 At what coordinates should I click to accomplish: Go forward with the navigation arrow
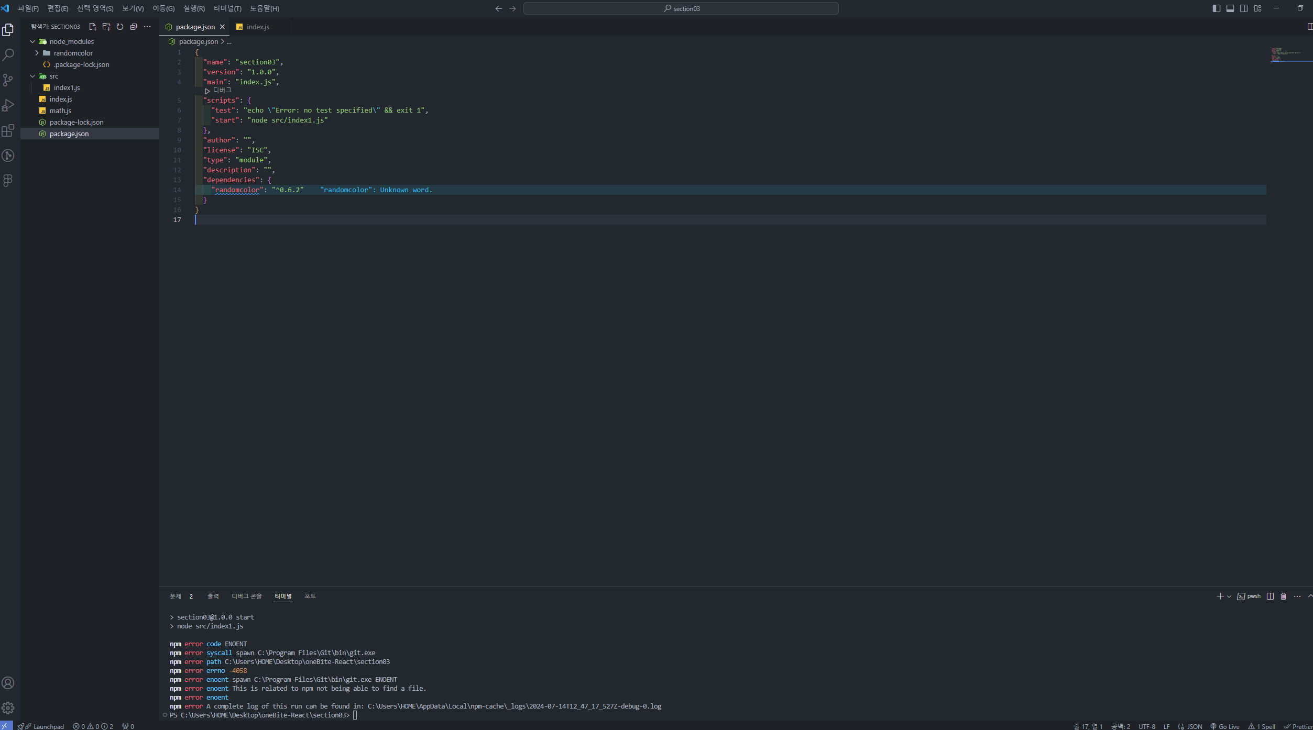coord(512,8)
